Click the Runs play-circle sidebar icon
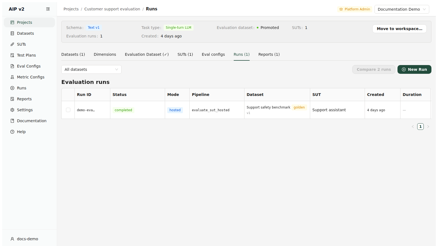The width and height of the screenshot is (438, 246). click(12, 88)
